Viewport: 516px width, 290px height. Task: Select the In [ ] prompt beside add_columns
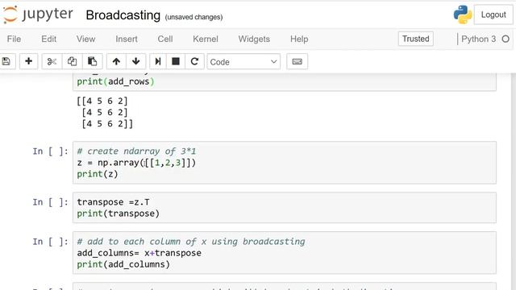[50, 242]
